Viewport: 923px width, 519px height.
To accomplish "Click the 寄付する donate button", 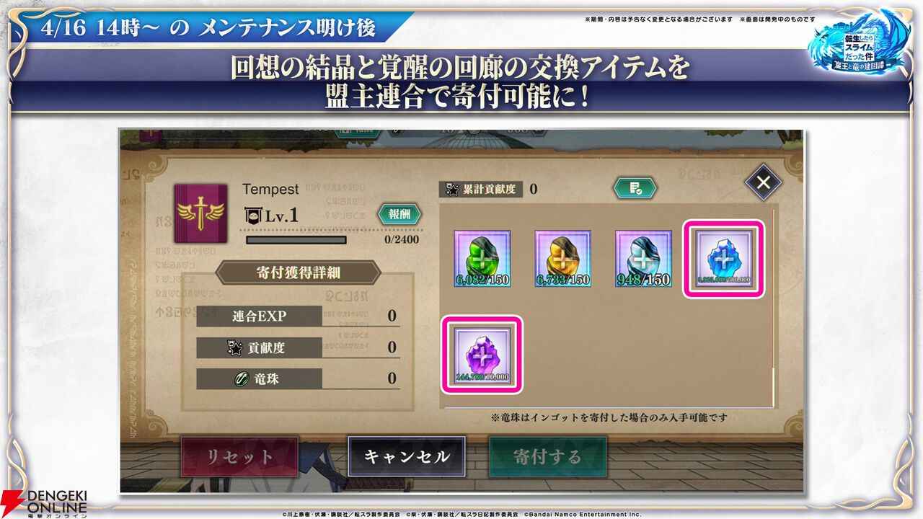I will [x=547, y=457].
